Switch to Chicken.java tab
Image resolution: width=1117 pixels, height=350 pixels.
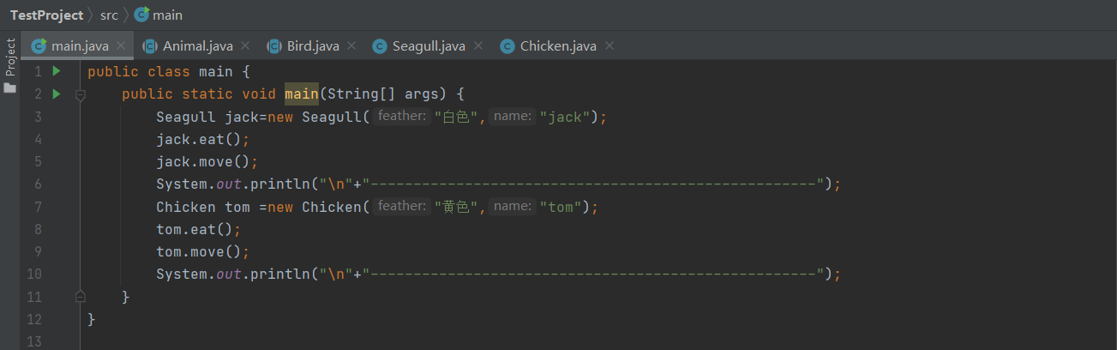(x=558, y=46)
